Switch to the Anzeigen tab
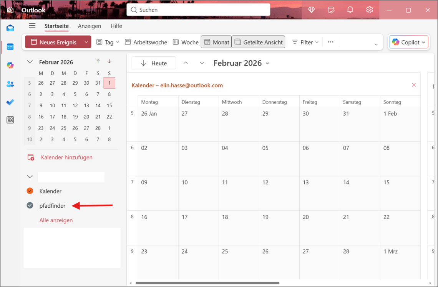Screen dimensions: 438x287 tap(89, 26)
